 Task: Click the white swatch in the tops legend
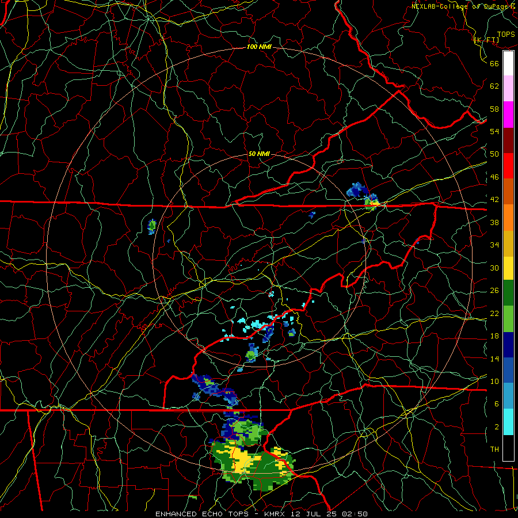pyautogui.click(x=508, y=63)
